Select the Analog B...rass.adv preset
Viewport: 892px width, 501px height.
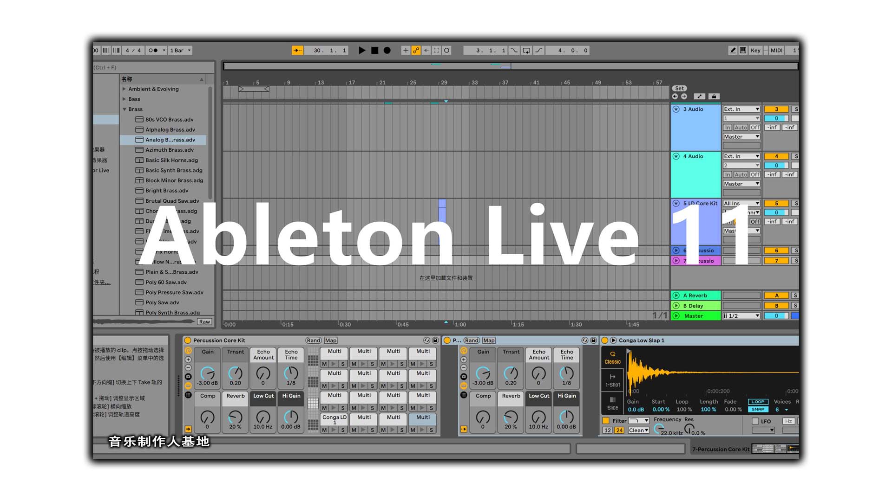[171, 140]
